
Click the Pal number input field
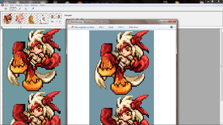click(57, 22)
